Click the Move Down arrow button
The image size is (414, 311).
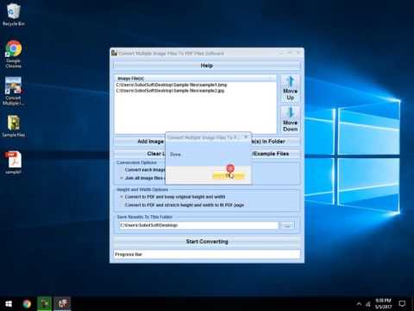pyautogui.click(x=290, y=119)
